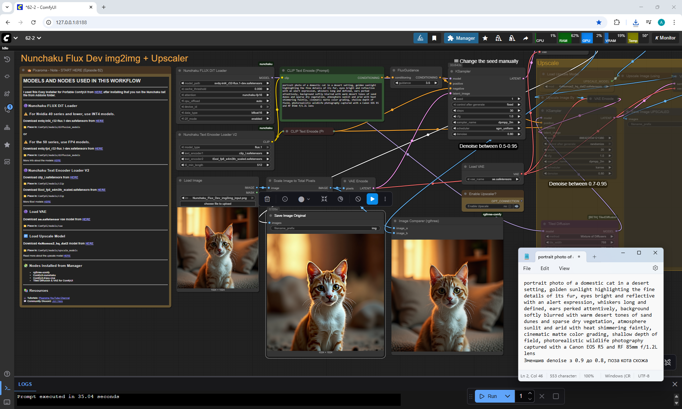Screen dimensions: 682x409
Task: Open node info from selection toolbar
Action: pyautogui.click(x=285, y=199)
